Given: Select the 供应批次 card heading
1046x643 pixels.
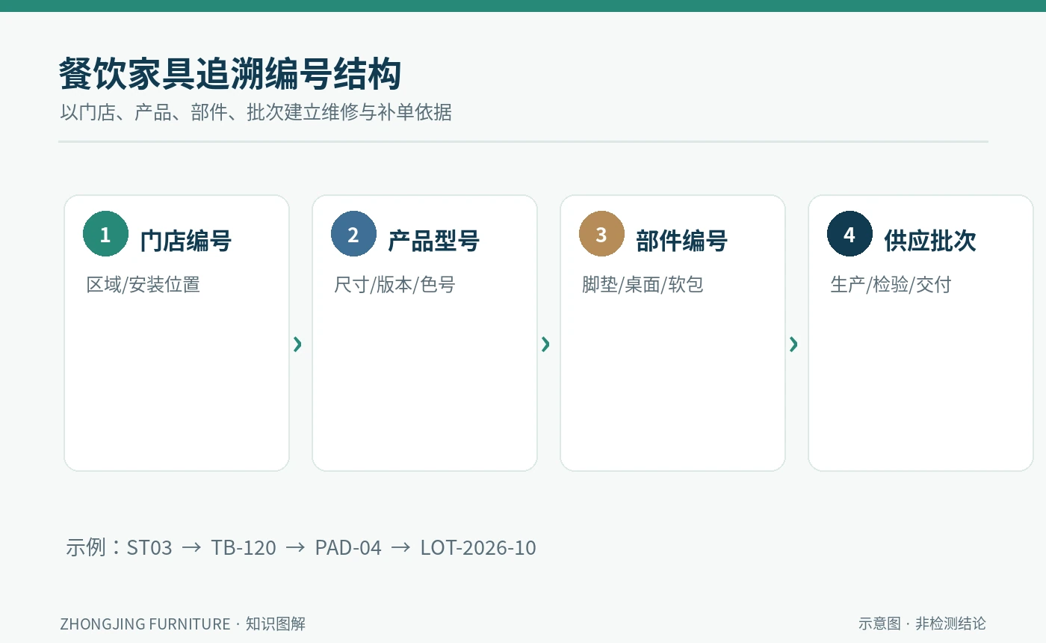Looking at the screenshot, I should [930, 241].
